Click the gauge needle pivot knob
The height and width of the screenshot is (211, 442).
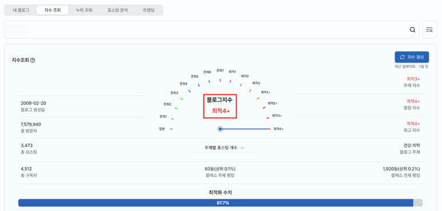[220, 129]
